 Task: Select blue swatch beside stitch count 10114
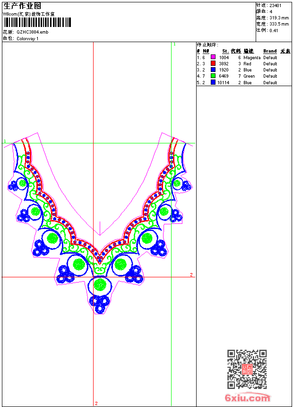click(x=213, y=82)
